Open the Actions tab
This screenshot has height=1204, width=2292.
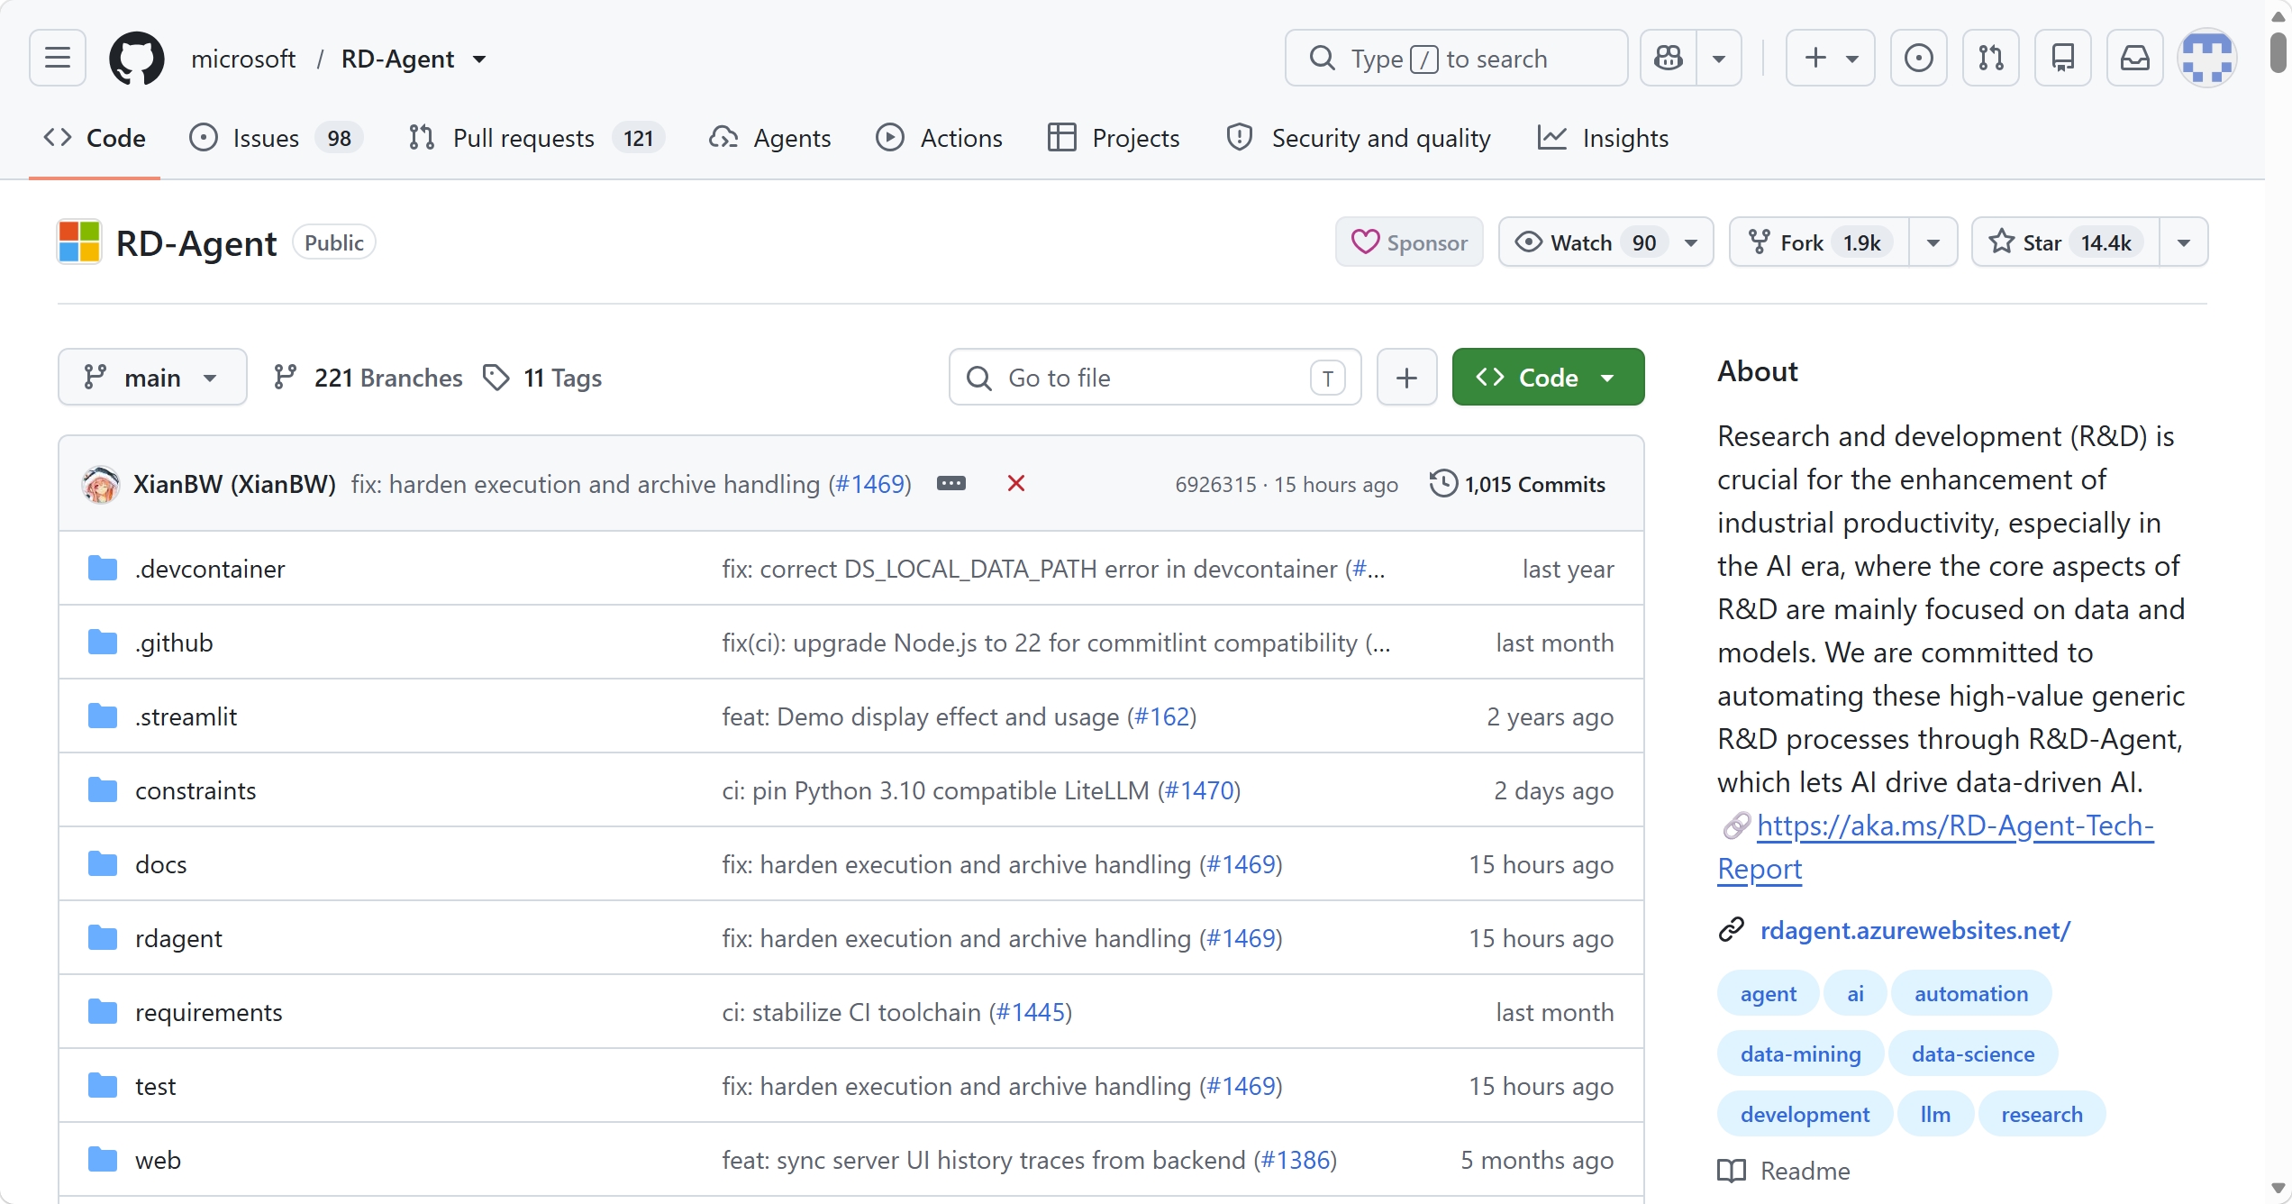point(939,138)
